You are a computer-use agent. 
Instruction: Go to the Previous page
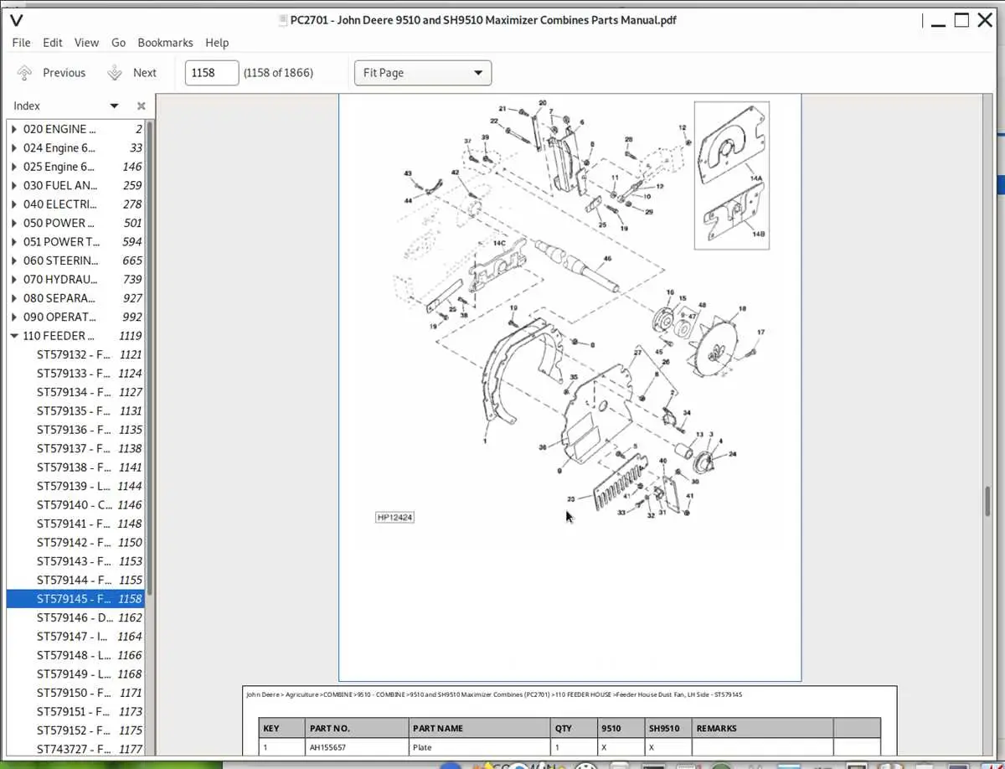click(51, 73)
